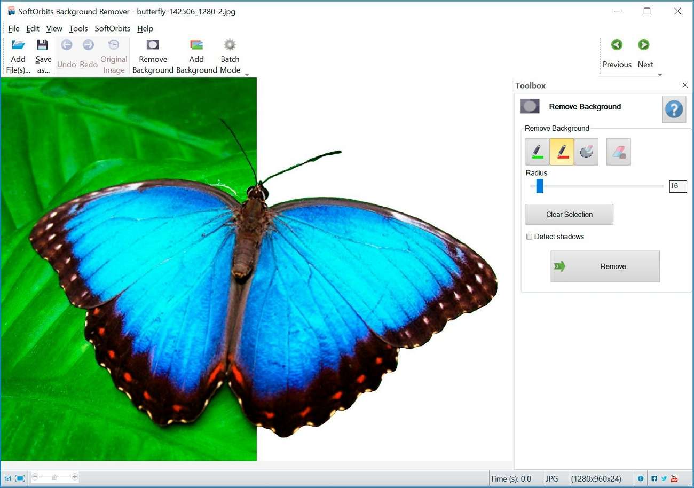This screenshot has width=694, height=488.
Task: Open the Twitter icon in the status bar
Action: coord(664,478)
